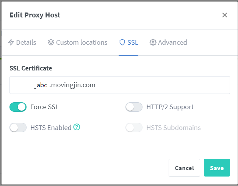The width and height of the screenshot is (238, 186).
Task: Close the Edit Proxy Host dialog
Action: coord(225,15)
